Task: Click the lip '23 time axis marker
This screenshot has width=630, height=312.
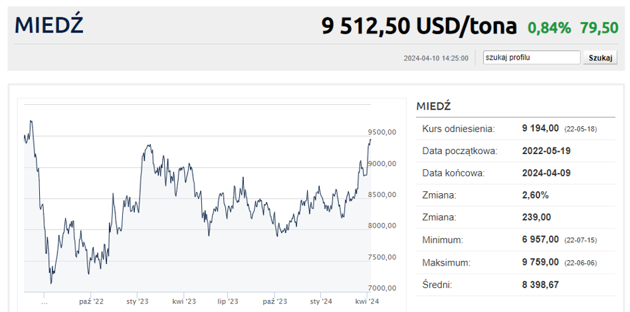Action: coord(227,301)
